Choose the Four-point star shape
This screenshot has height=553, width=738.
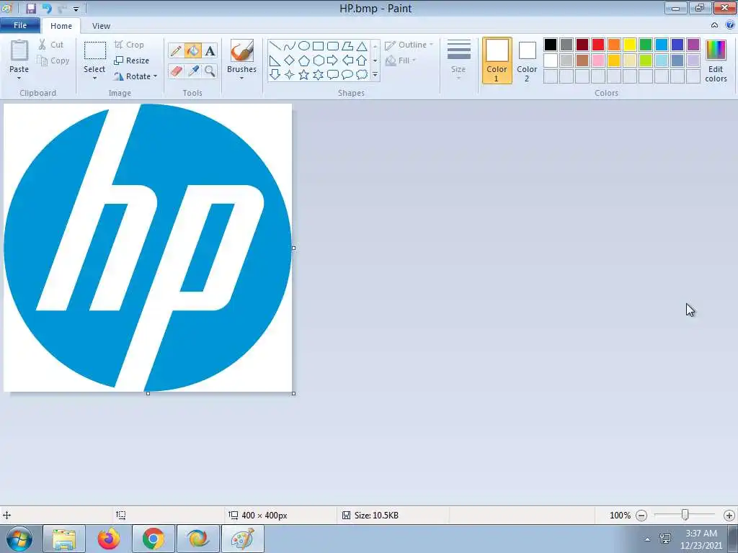[290, 74]
